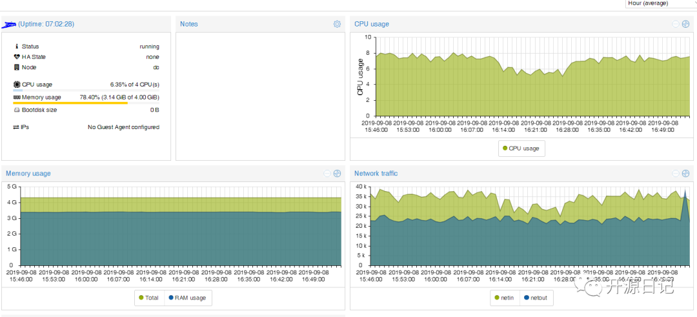Click the '78.40% (3.14 GiB of 4.00 GiB)' value
This screenshot has width=697, height=317.
pyautogui.click(x=119, y=97)
